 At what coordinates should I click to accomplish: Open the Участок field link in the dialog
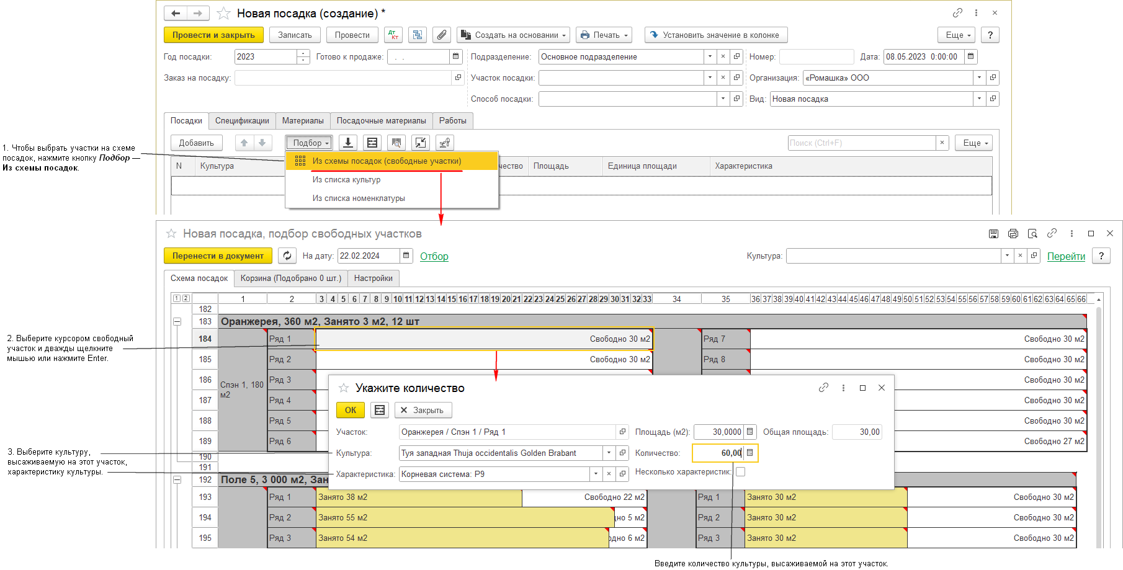[x=622, y=432]
